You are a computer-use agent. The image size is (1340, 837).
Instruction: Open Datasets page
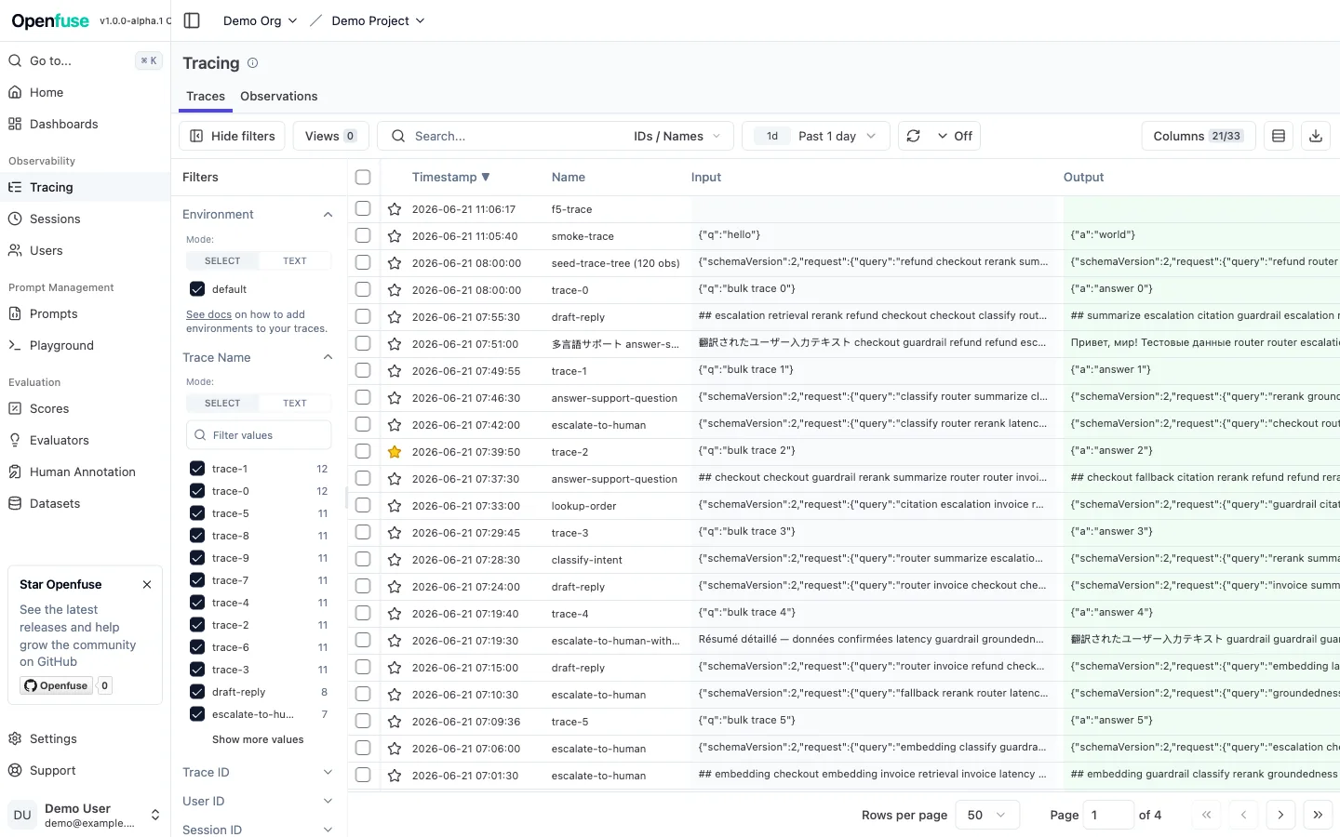tap(85, 503)
